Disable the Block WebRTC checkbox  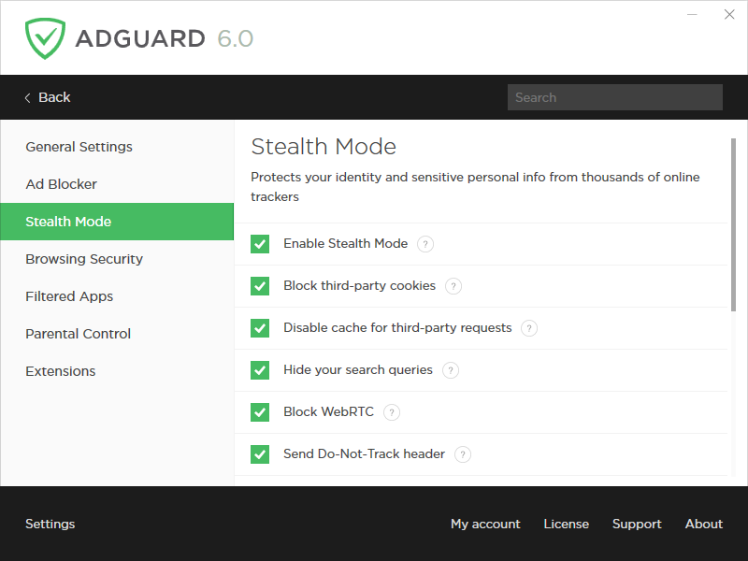click(x=260, y=412)
